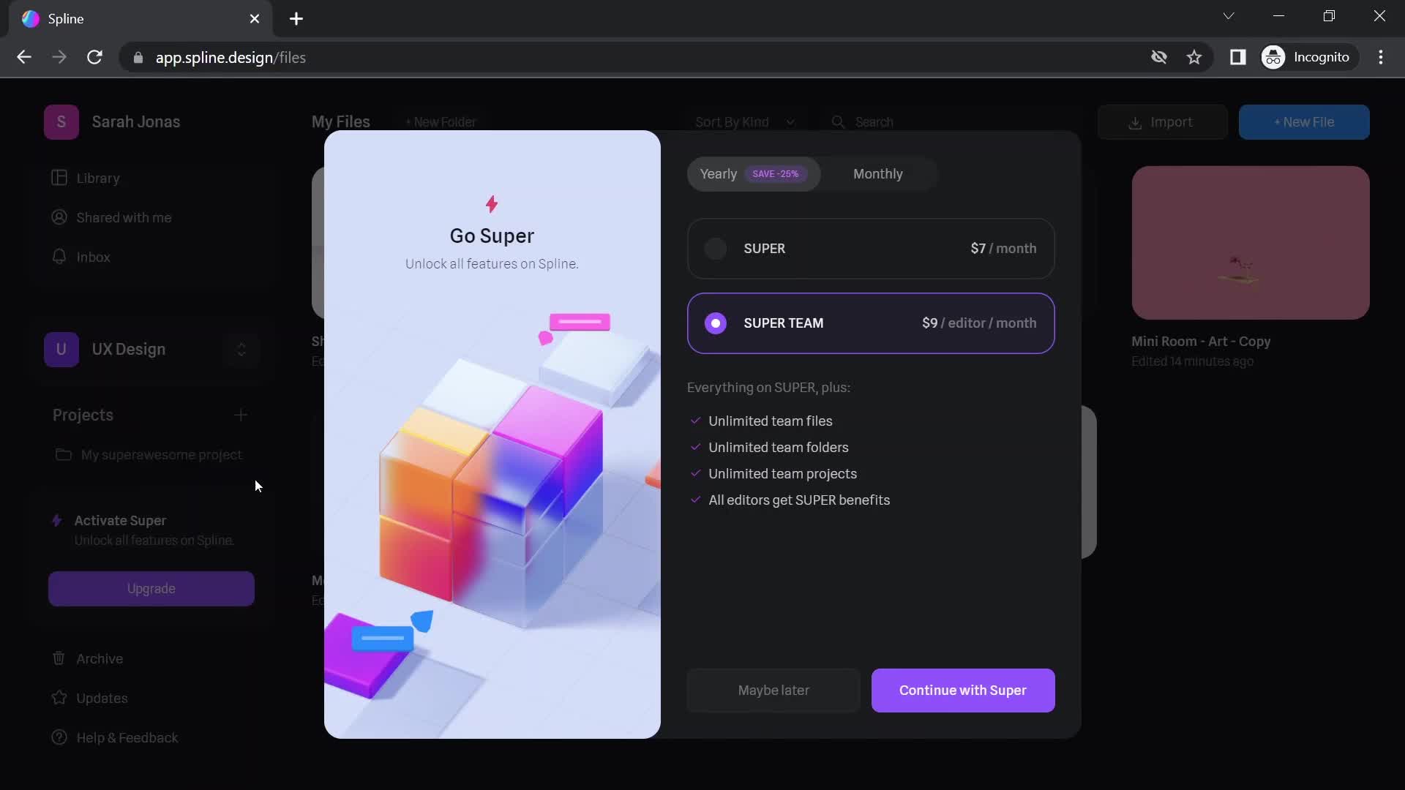The width and height of the screenshot is (1405, 790).
Task: Click the My Files tab
Action: pyautogui.click(x=340, y=121)
